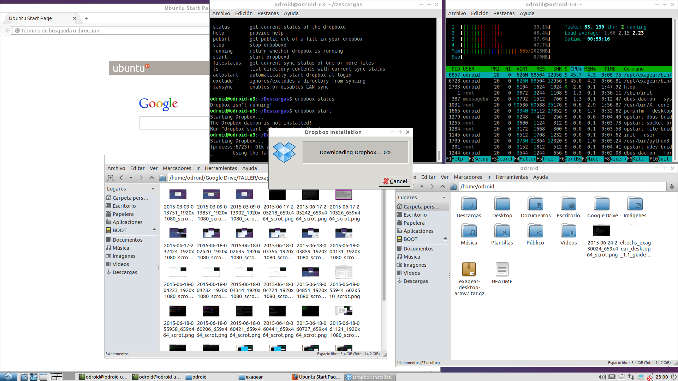This screenshot has height=381, width=678.
Task: Click the Dropbox download progress bar
Action: pos(355,152)
